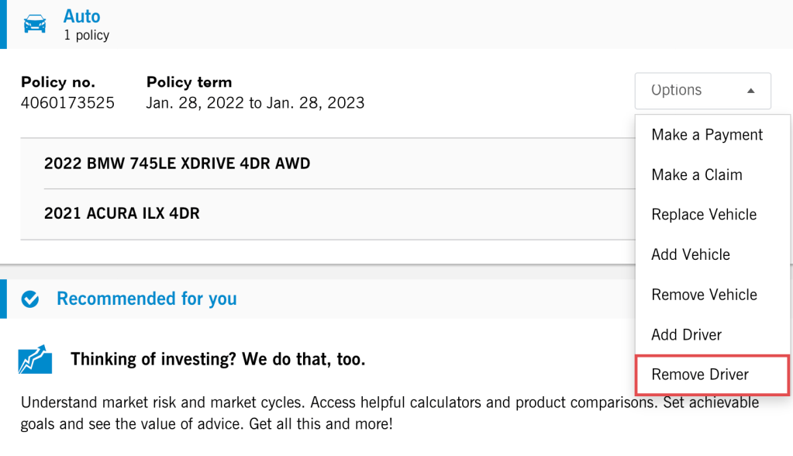This screenshot has width=793, height=456.
Task: Open the Auto policy section link
Action: click(x=81, y=16)
